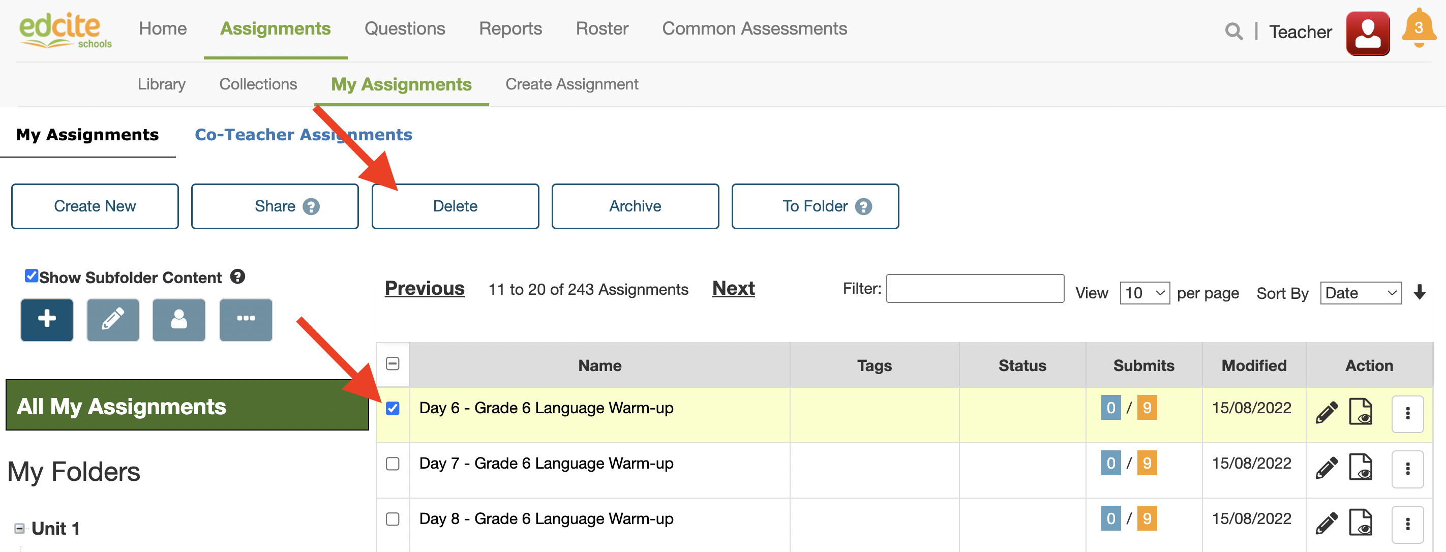Edit Day 6 assignment with pencil
Viewport: 1446px width, 552px height.
point(1326,413)
